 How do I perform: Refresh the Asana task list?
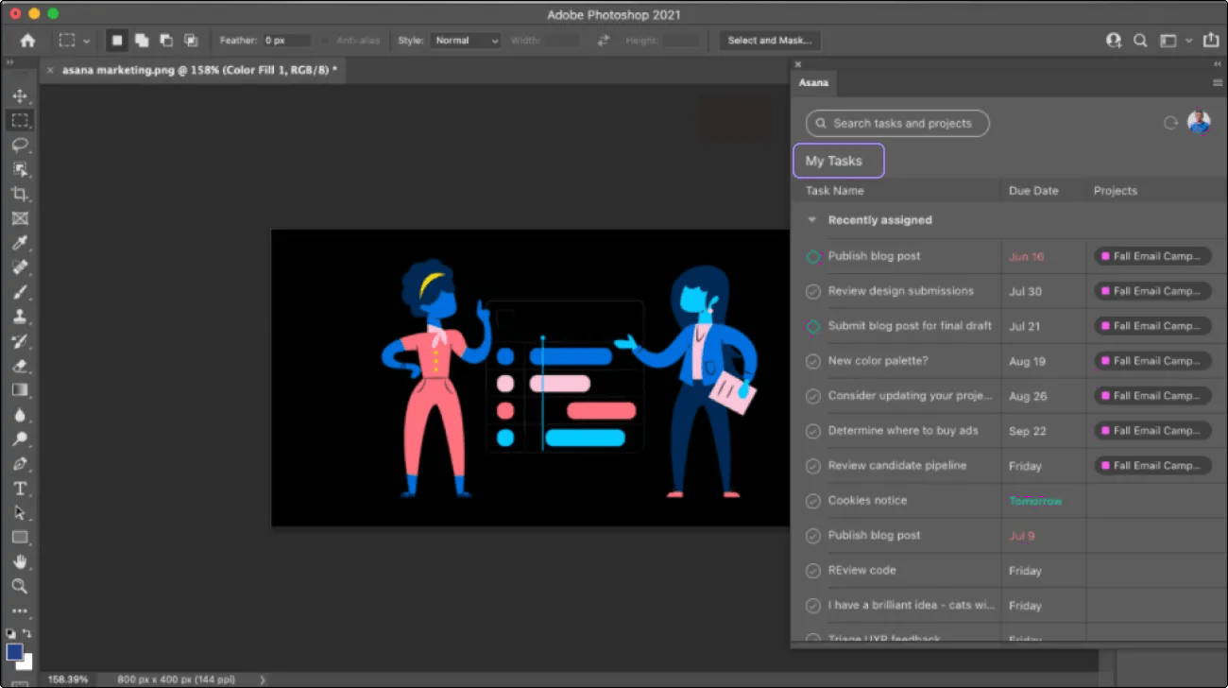point(1169,123)
